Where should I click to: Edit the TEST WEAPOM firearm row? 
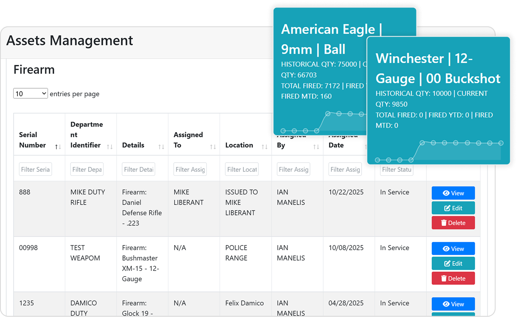453,263
